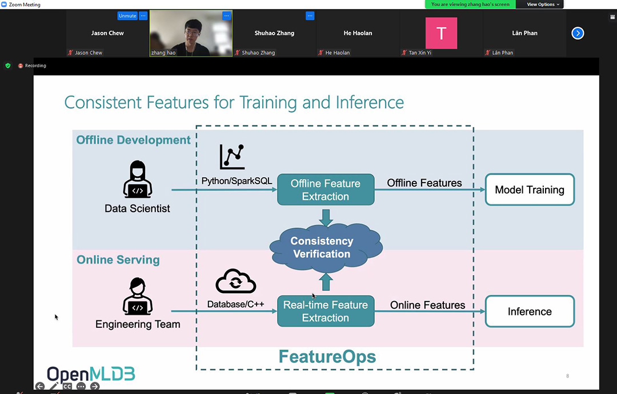This screenshot has width=617, height=394.
Task: Toggle the CC captions control on slide
Action: coord(67,387)
